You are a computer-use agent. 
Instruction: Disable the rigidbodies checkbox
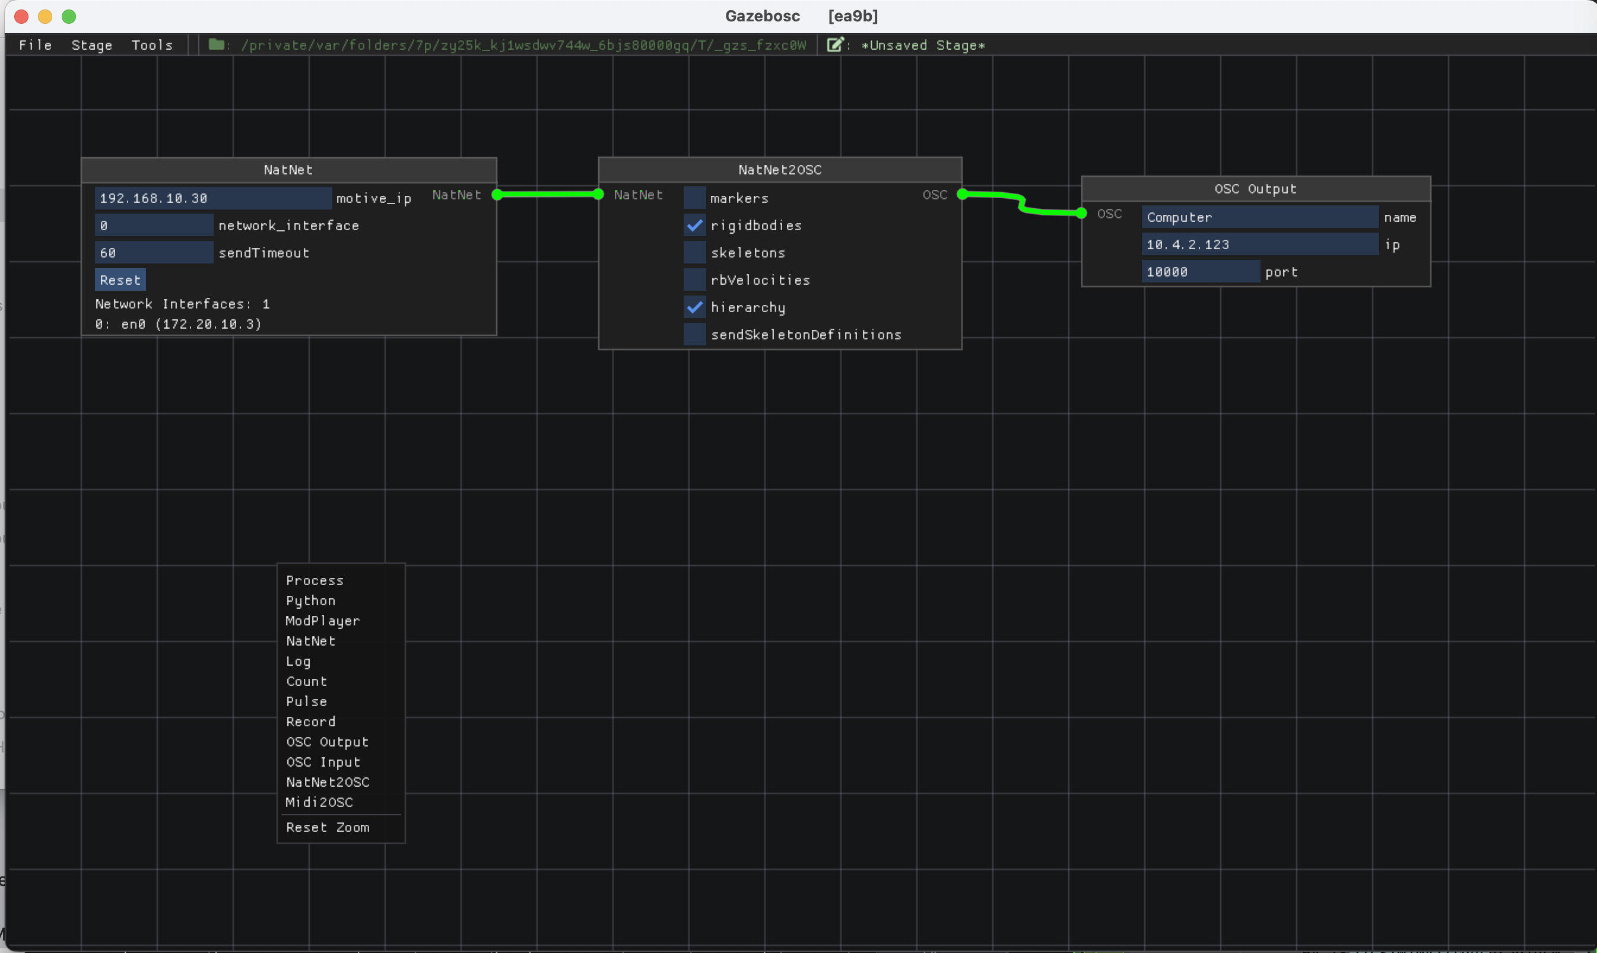(695, 225)
